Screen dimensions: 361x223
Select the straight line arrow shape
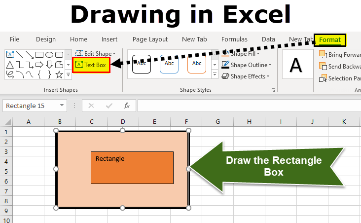(29, 54)
